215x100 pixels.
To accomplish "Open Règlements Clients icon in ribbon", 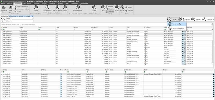I will click(4, 8).
